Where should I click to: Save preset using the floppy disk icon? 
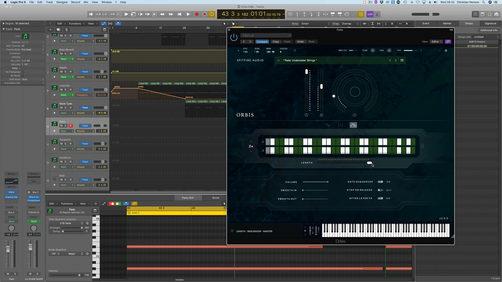point(402,61)
